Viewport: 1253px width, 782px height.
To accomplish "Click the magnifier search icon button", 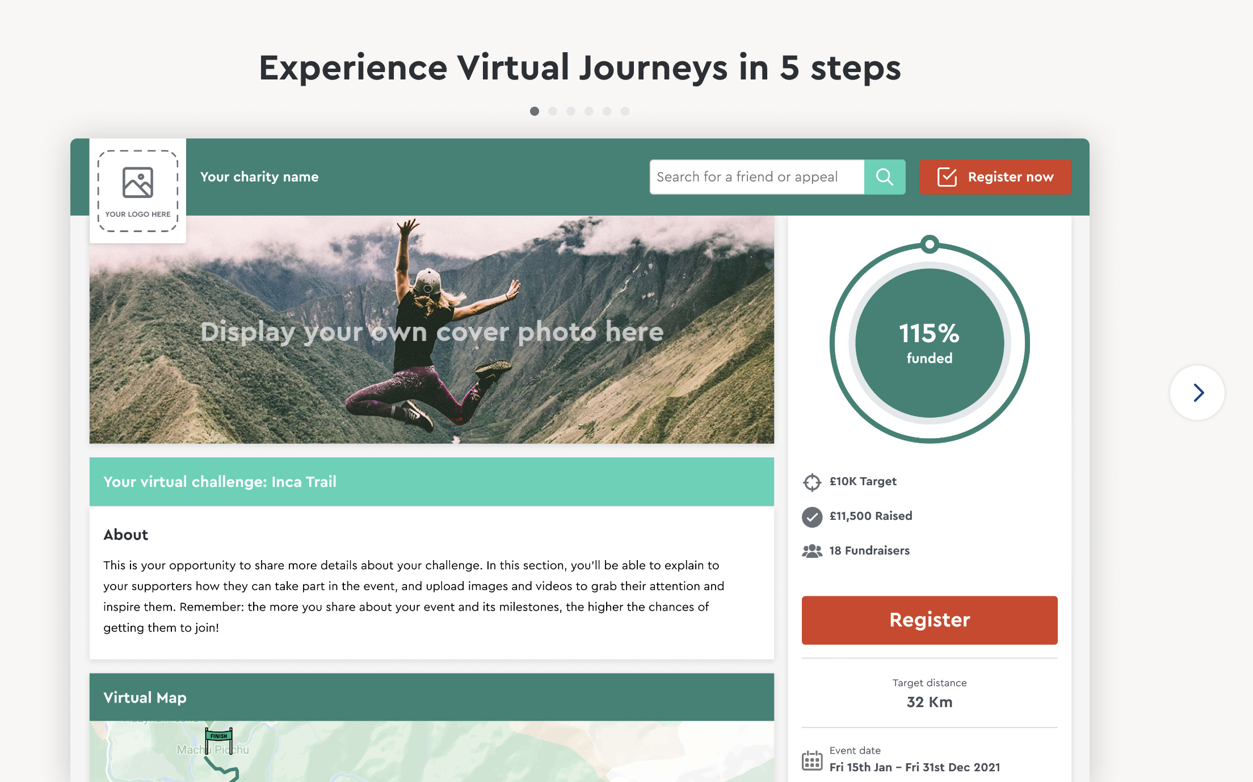I will 885,177.
